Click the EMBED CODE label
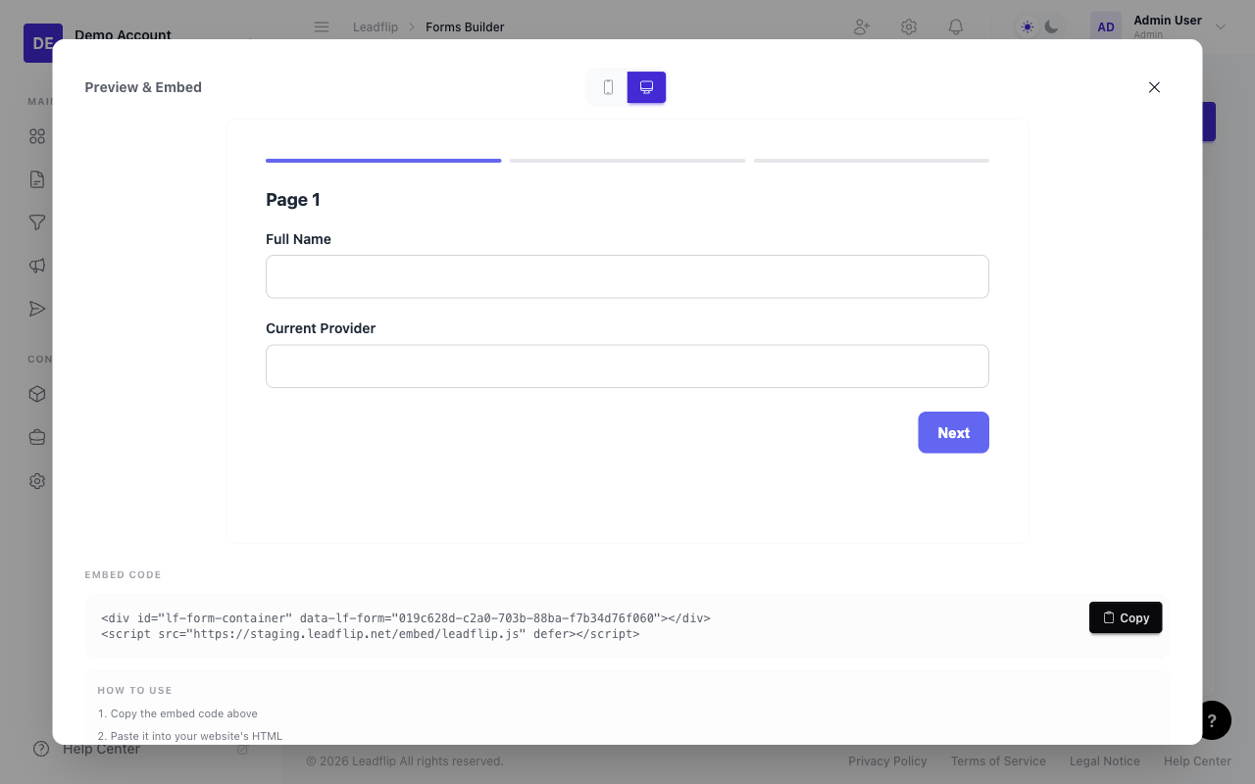Screen dimensions: 1255x784 (x=123, y=575)
